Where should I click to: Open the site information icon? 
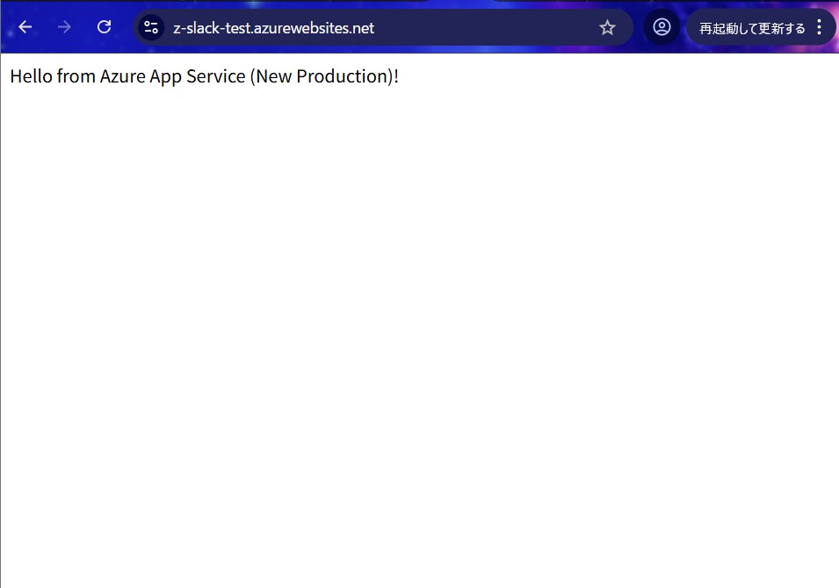point(151,27)
